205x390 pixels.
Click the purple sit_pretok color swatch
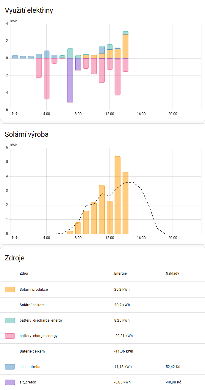coord(10,382)
